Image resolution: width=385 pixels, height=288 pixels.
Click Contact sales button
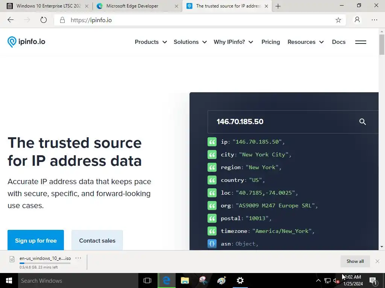97,240
